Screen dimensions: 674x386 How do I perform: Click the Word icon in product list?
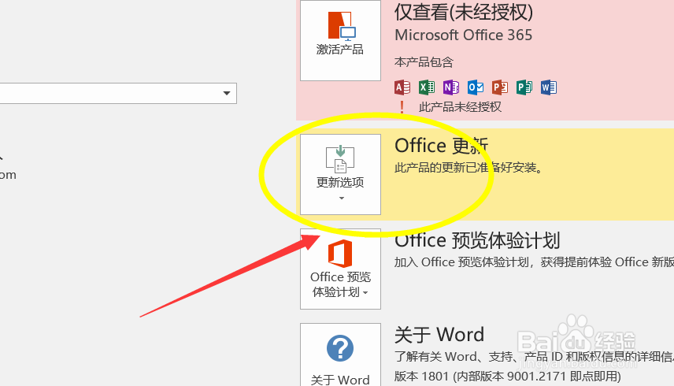click(x=549, y=87)
